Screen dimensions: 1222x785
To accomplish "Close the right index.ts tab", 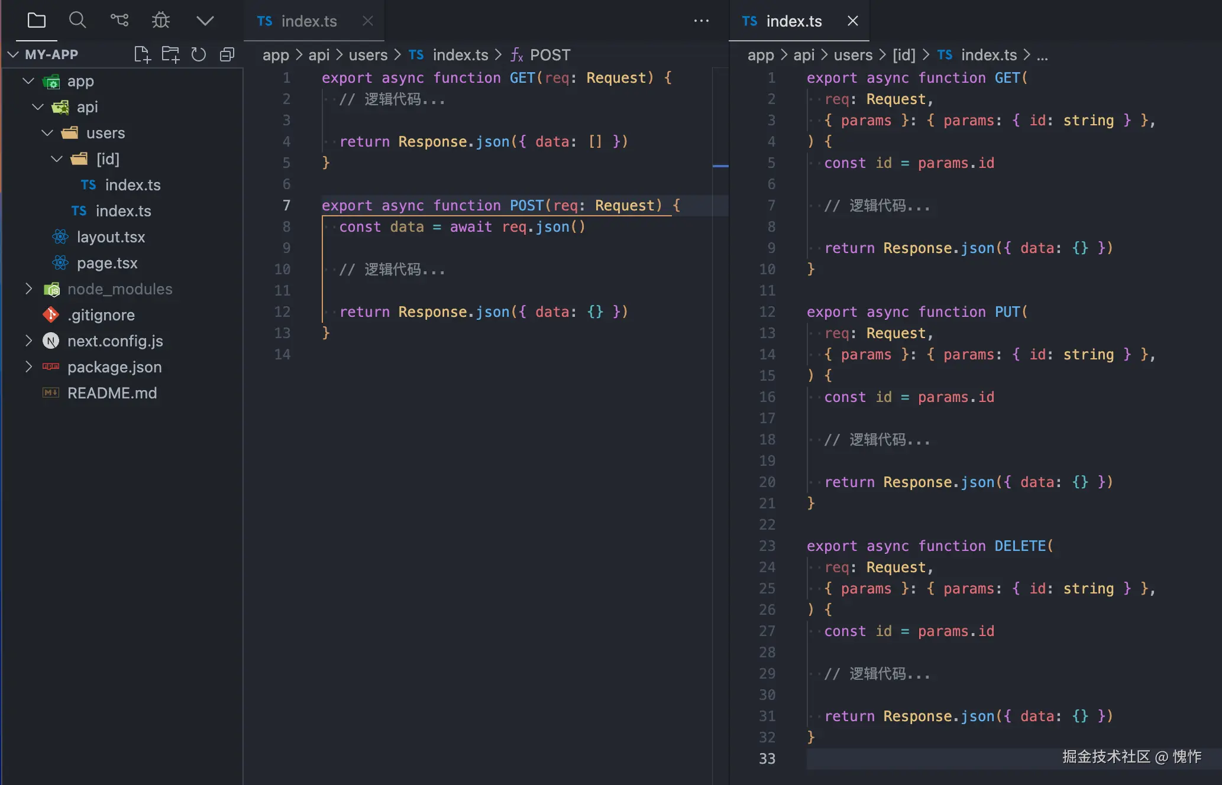I will (852, 21).
